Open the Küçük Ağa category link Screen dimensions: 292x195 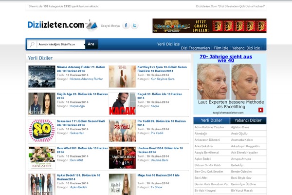point(77,106)
